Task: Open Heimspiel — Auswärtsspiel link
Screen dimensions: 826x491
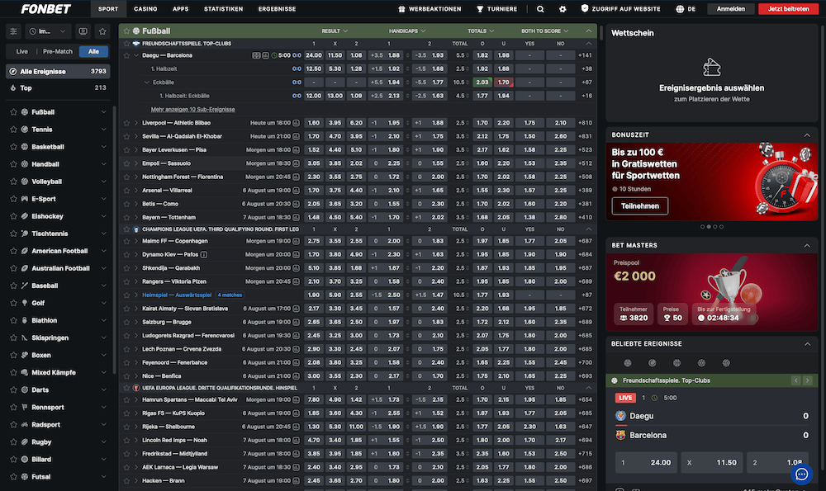Action: (x=177, y=295)
